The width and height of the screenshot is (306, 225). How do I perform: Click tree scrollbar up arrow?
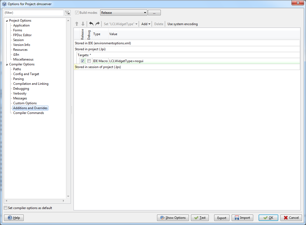point(68,20)
